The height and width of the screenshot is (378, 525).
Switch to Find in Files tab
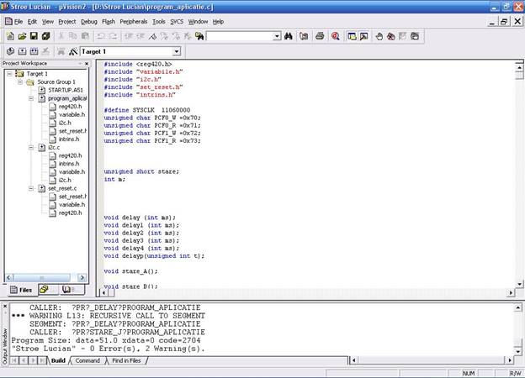click(126, 360)
